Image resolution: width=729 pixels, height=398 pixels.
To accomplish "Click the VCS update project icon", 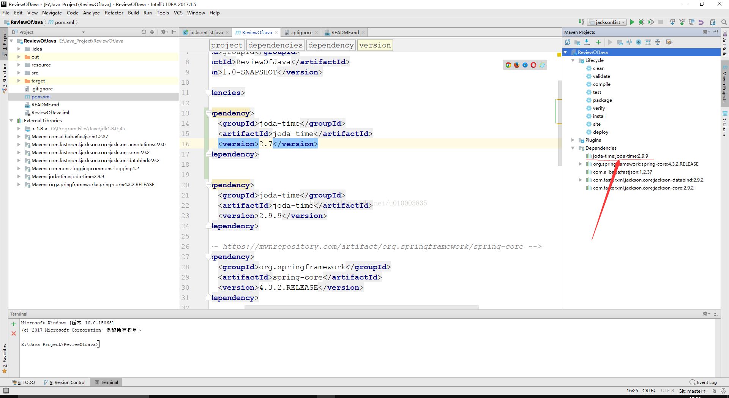I will (672, 22).
